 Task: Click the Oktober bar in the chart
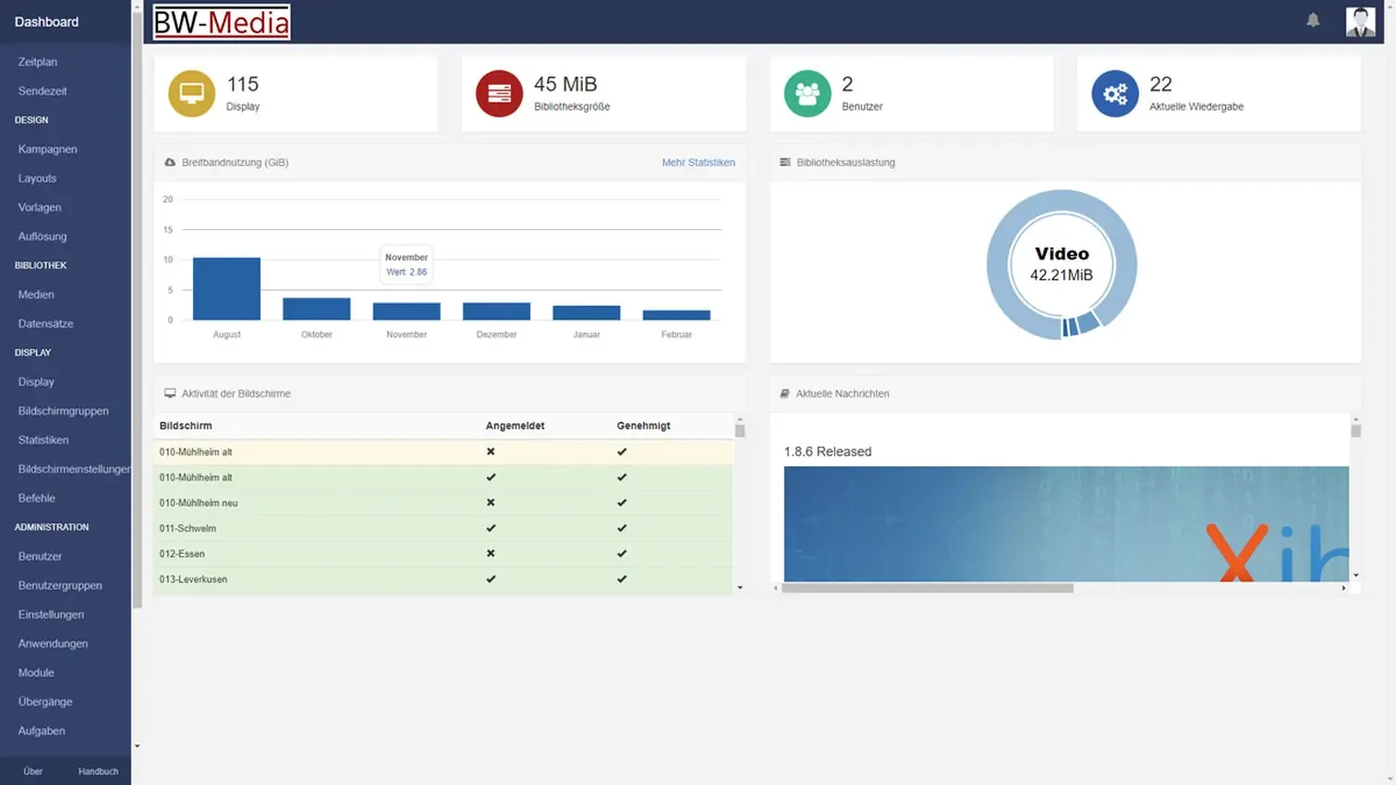316,309
